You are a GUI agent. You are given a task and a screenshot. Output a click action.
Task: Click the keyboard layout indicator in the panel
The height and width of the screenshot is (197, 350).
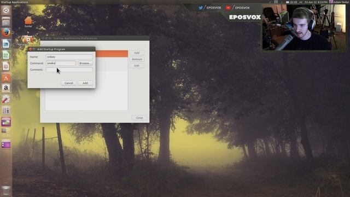[x=276, y=2]
